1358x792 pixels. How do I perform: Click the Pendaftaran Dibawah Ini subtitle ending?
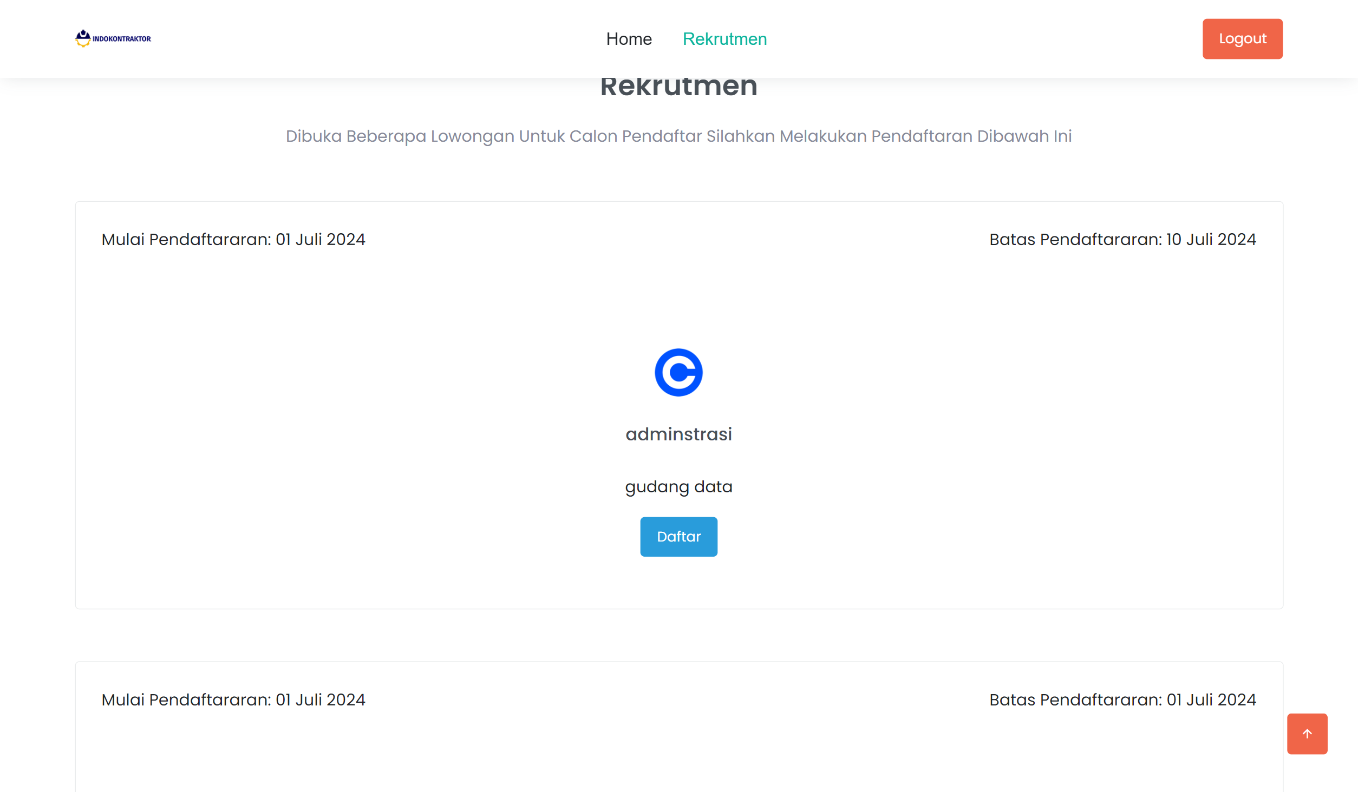pos(971,136)
